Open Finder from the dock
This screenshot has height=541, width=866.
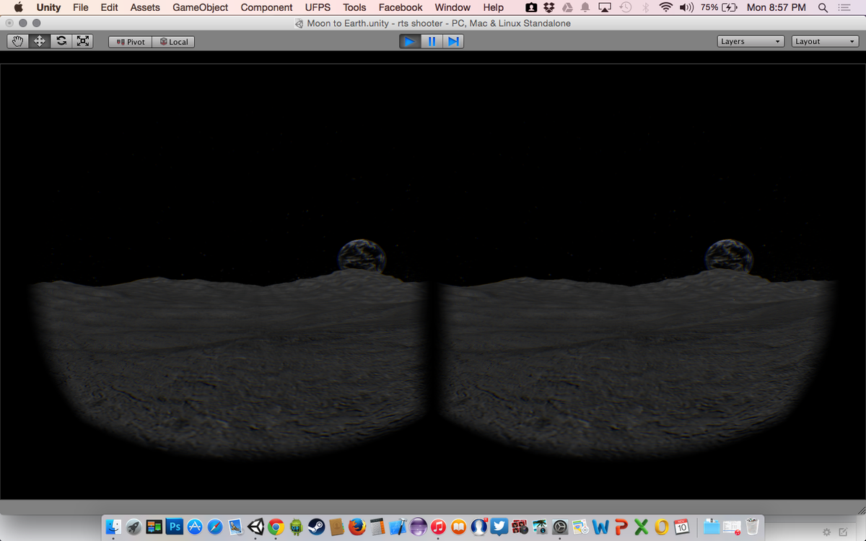tap(114, 527)
